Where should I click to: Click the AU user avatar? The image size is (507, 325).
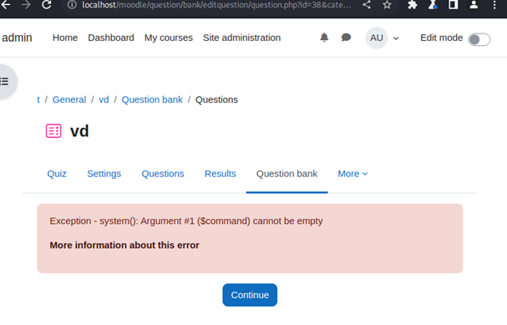click(377, 38)
